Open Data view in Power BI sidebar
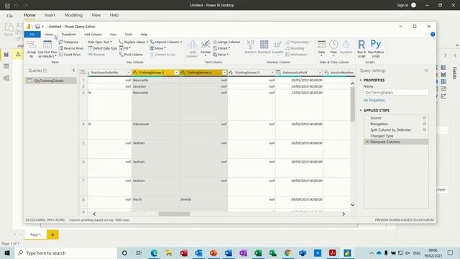Viewport: 460px width, 259px height. point(6,66)
